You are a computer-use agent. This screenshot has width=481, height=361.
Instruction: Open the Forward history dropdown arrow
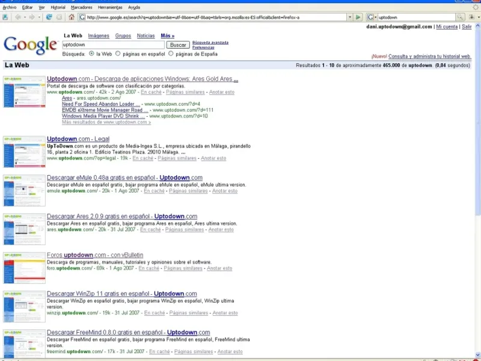pyautogui.click(x=39, y=17)
